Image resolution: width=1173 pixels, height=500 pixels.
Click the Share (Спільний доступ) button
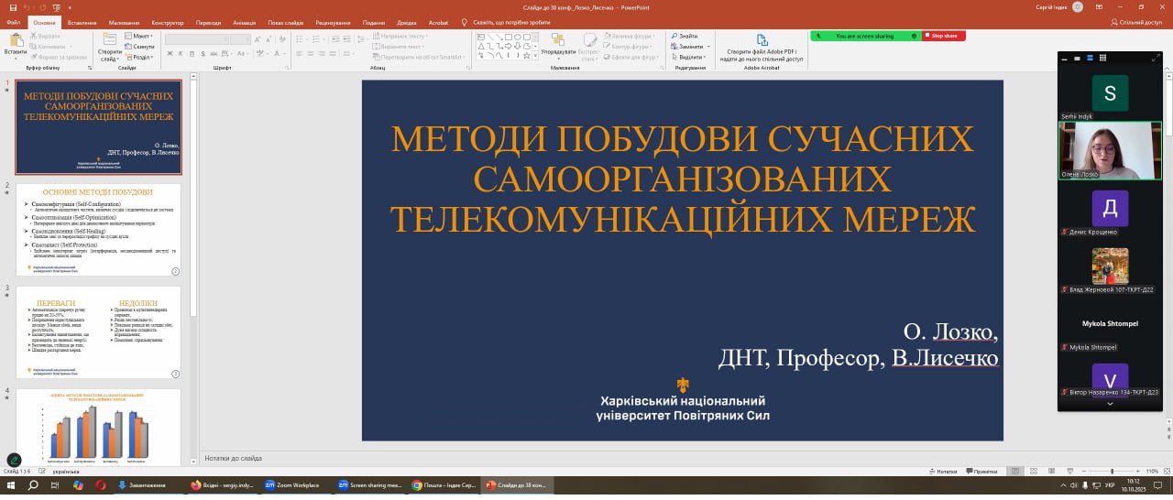tap(1137, 21)
